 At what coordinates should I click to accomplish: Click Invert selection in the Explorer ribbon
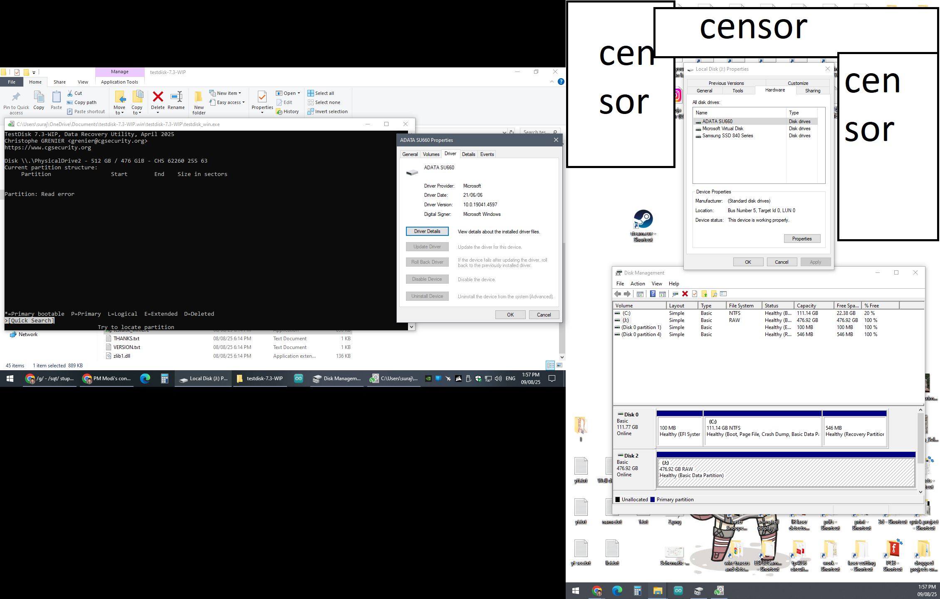click(327, 111)
